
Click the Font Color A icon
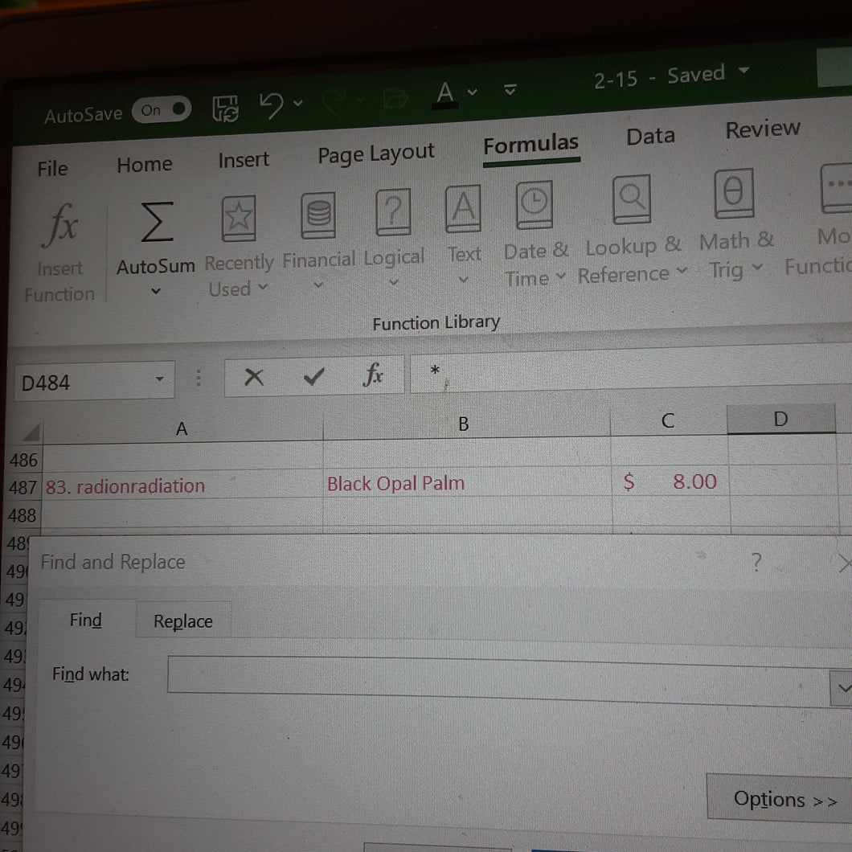(x=445, y=93)
